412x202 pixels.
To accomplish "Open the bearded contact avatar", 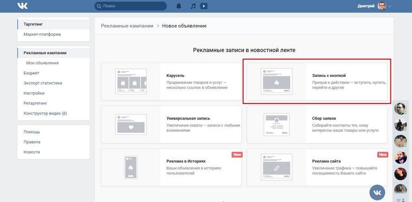I will tap(401, 158).
